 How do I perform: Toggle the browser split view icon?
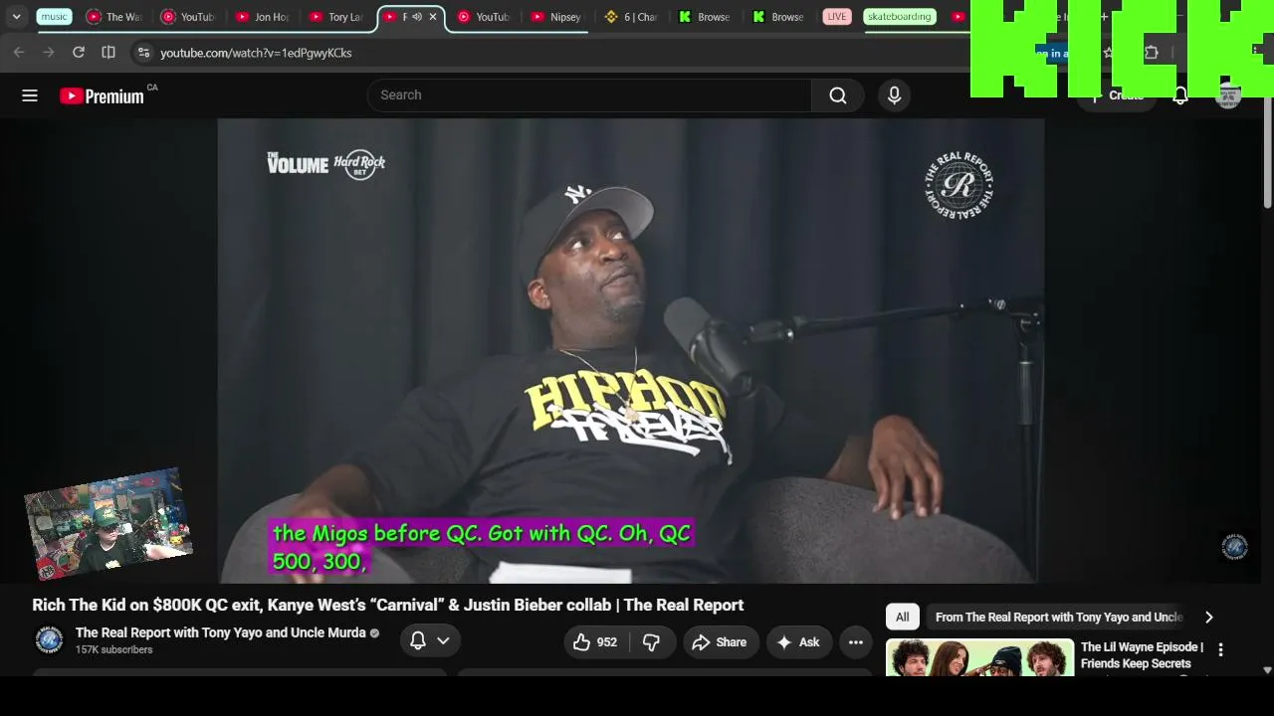tap(108, 53)
